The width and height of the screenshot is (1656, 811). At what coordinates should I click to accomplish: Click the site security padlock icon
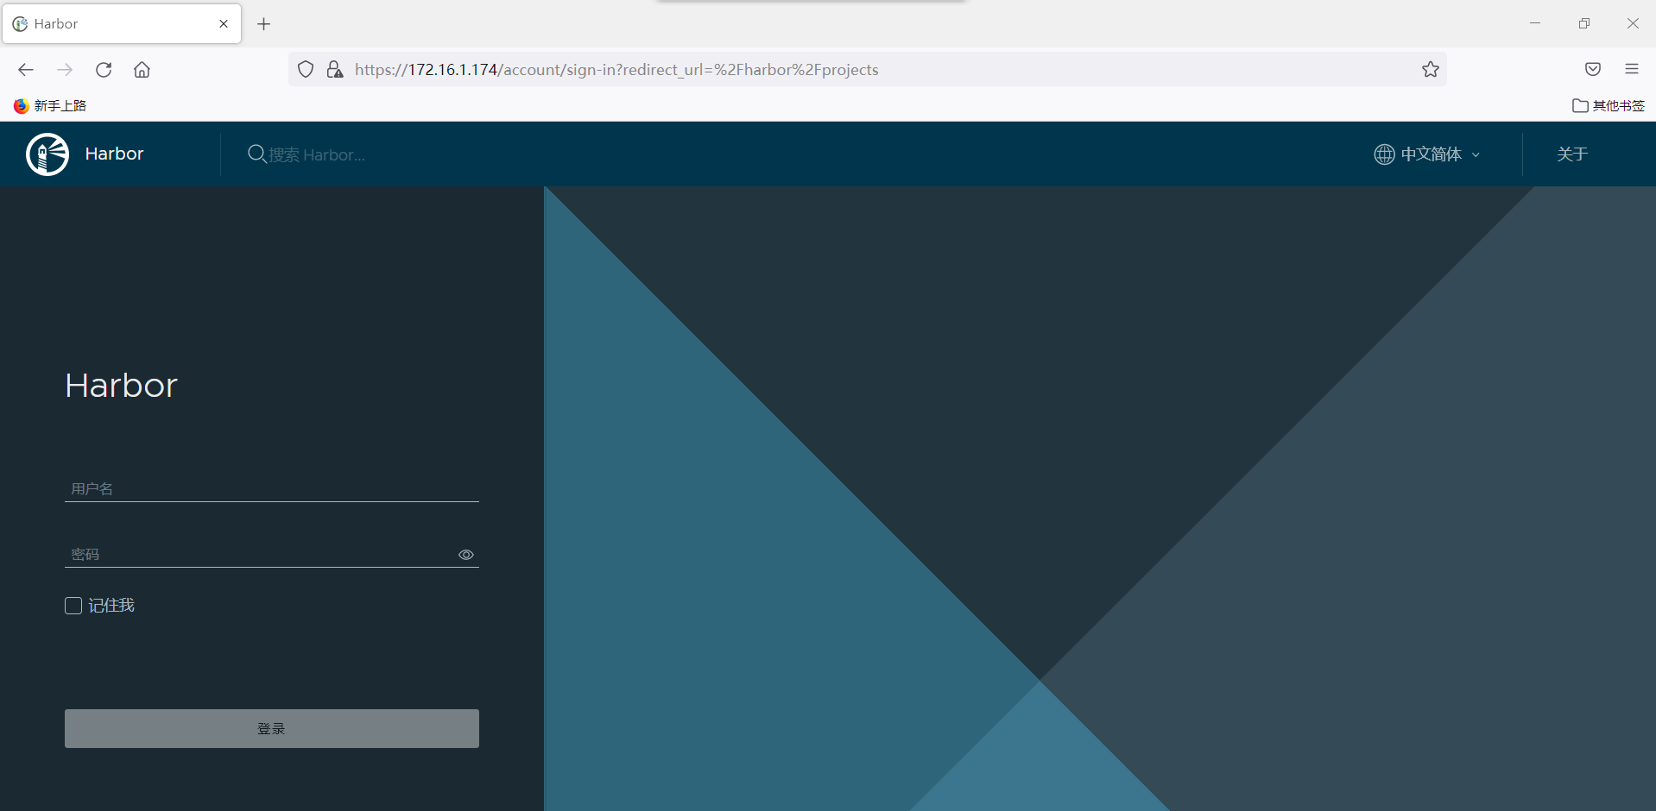[x=335, y=70]
